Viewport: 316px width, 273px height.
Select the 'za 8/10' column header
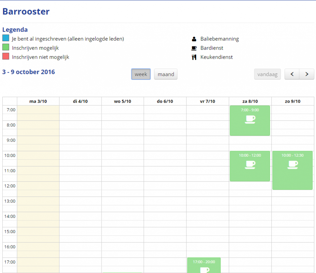tap(250, 101)
